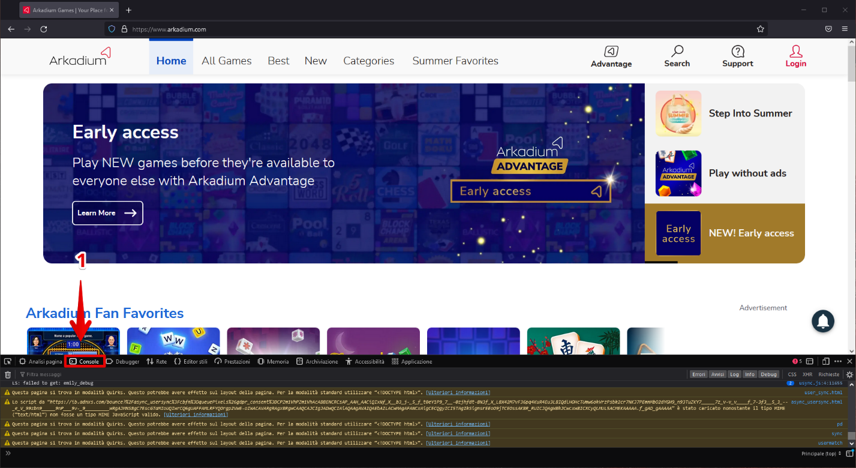This screenshot has height=468, width=856.
Task: Open the Editor stili tab
Action: [x=191, y=362]
